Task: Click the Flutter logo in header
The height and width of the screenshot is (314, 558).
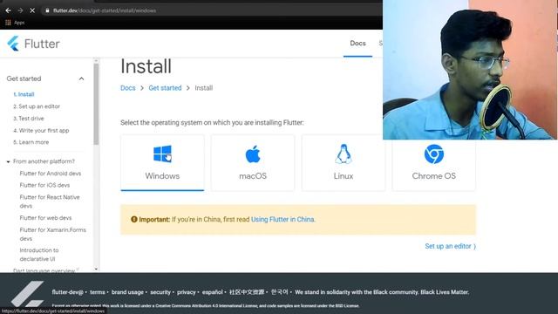Action: click(33, 44)
